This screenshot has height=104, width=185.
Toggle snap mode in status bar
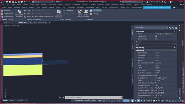coord(107,101)
